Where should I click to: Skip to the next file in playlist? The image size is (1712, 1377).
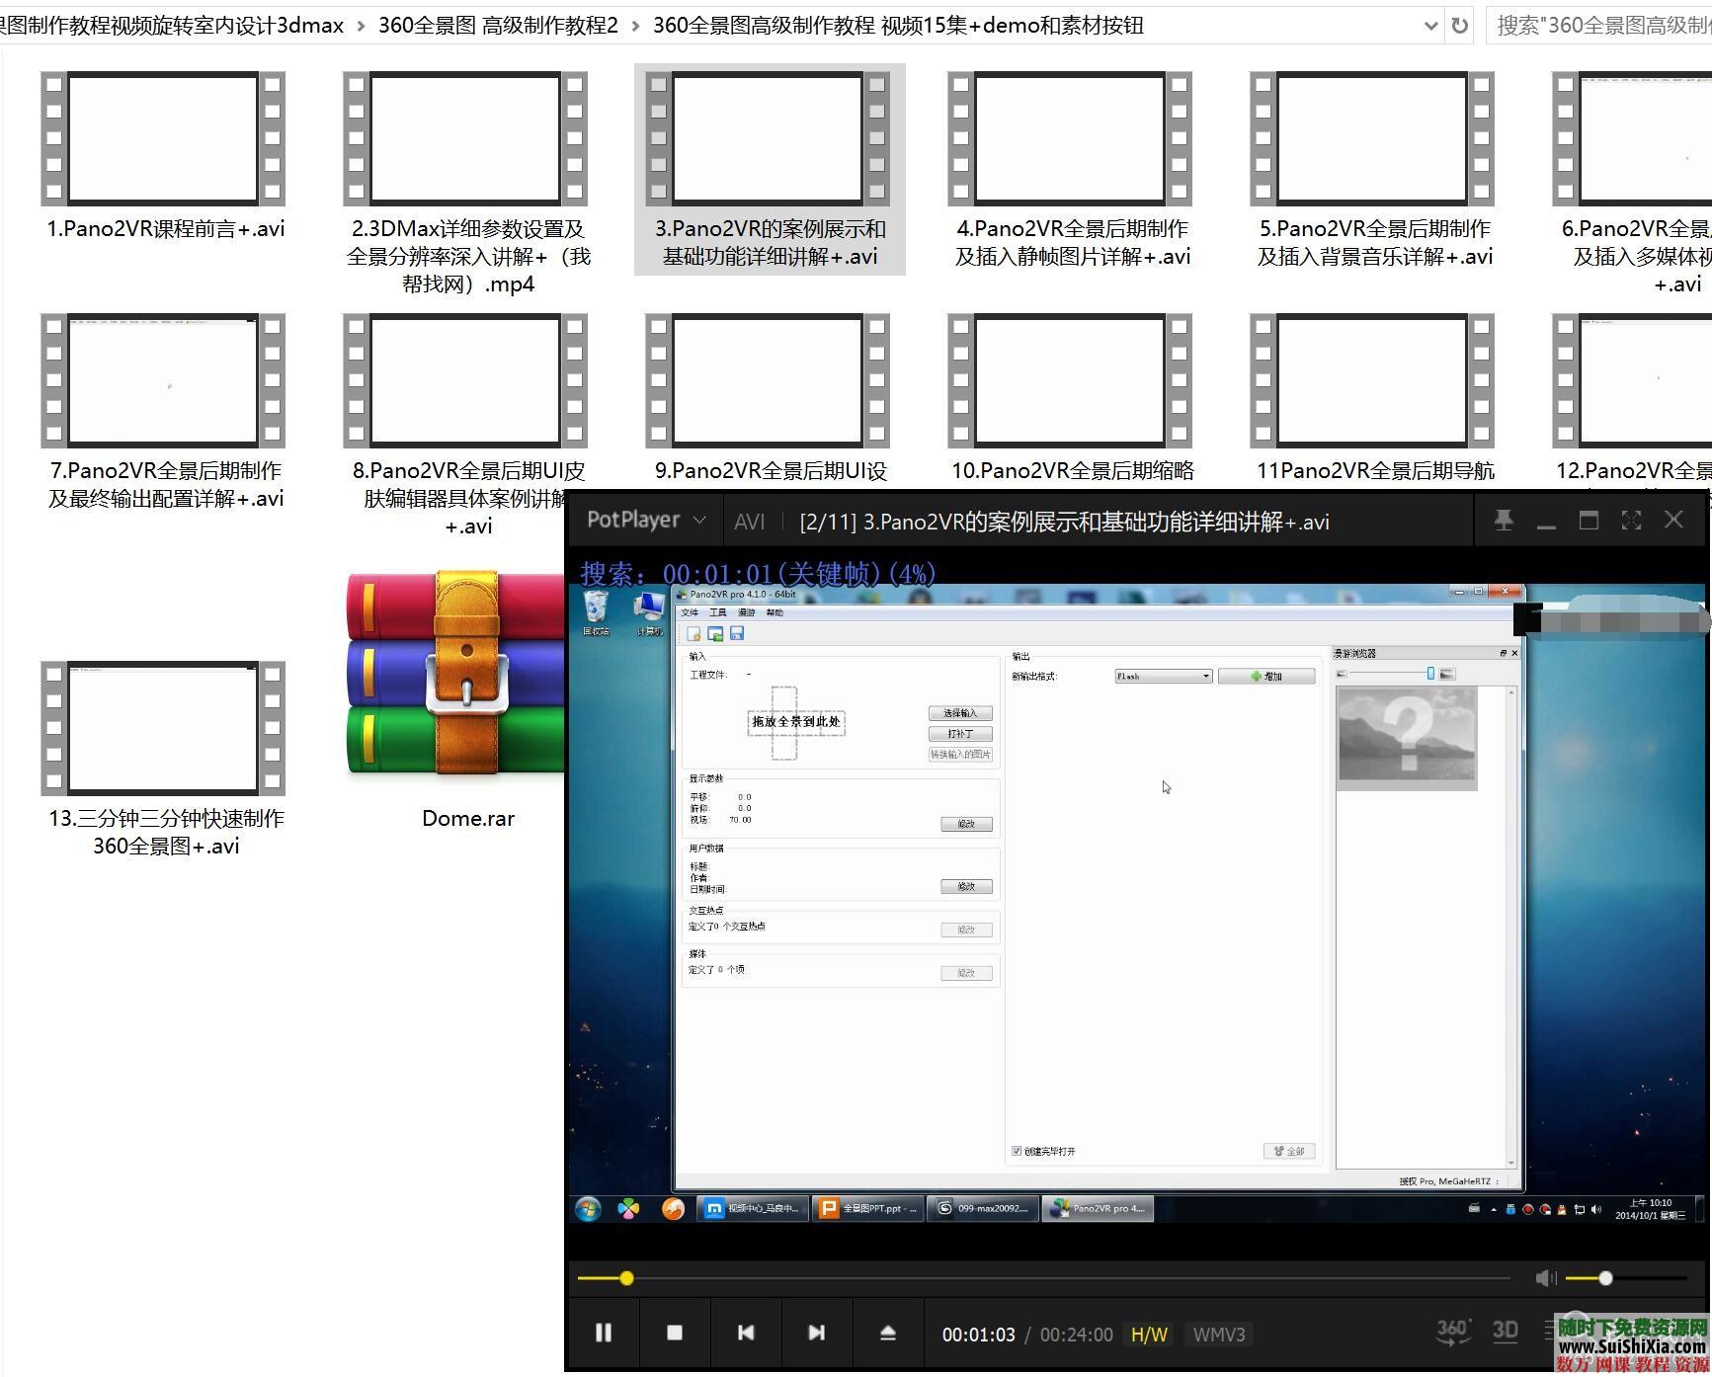(x=816, y=1334)
